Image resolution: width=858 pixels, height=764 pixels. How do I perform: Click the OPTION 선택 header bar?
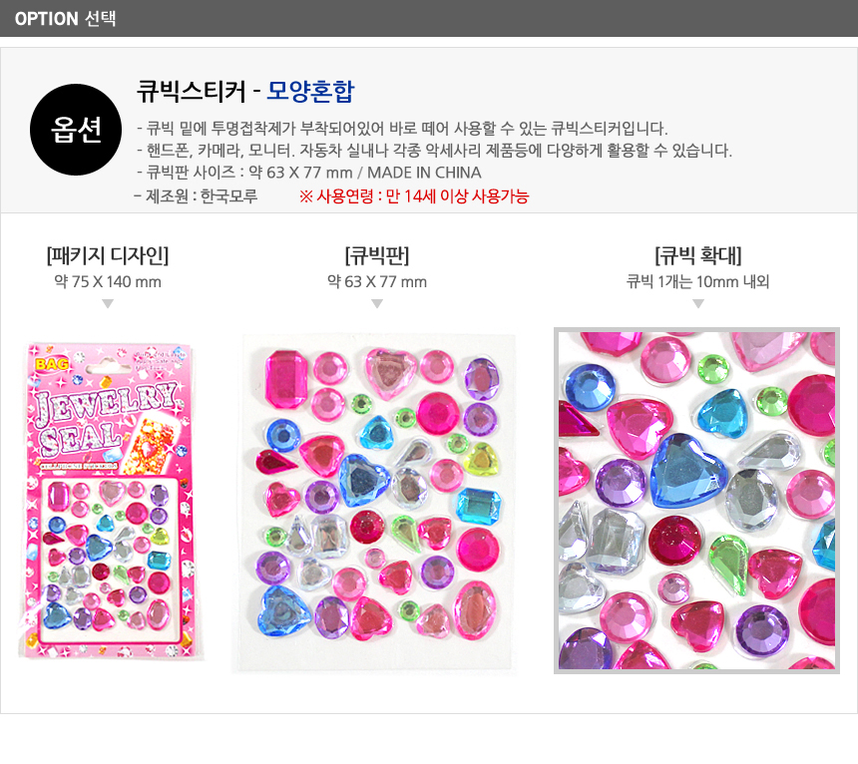(x=429, y=18)
